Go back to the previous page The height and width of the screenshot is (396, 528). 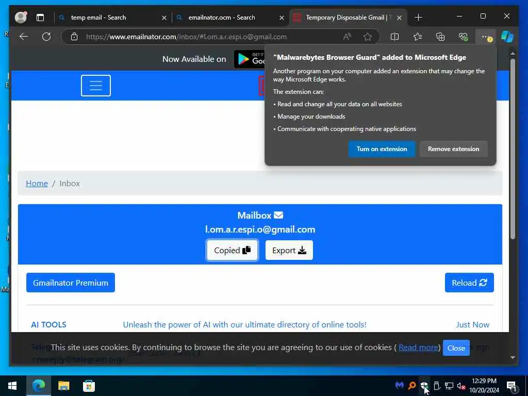(x=24, y=37)
